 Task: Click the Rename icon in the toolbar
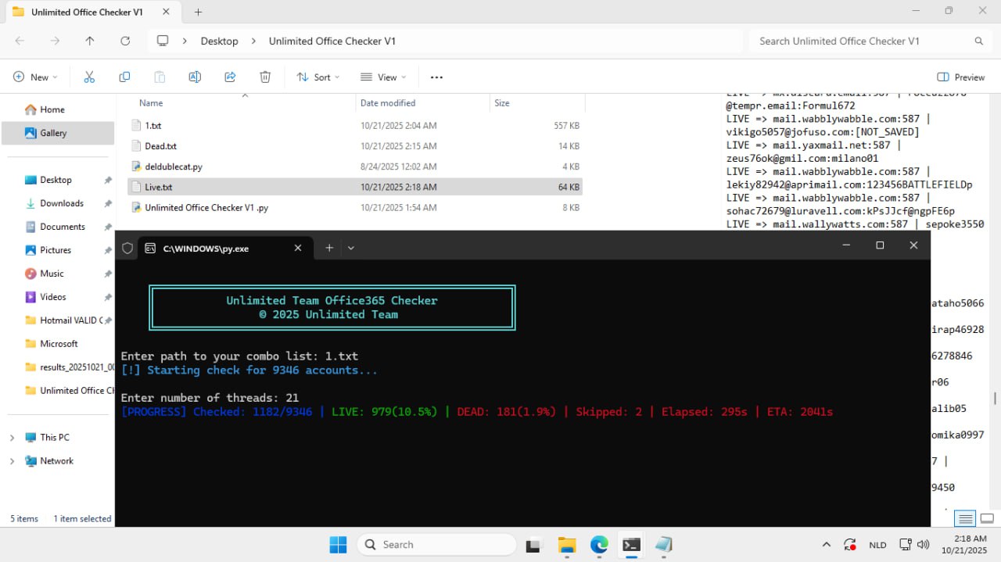tap(195, 77)
